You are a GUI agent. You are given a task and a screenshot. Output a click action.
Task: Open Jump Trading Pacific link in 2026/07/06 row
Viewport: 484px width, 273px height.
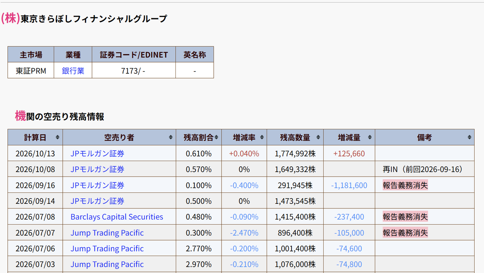tap(107, 249)
